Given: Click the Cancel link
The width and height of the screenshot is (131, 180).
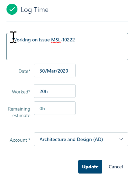Looking at the screenshot, I should click(116, 167).
